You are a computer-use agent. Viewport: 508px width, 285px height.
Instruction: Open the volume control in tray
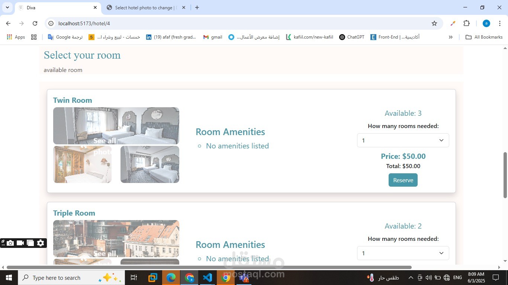tap(428, 278)
